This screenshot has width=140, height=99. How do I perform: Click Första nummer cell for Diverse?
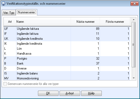[x=115, y=68]
